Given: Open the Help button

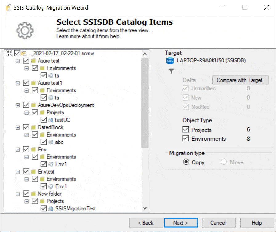Looking at the screenshot, I should tap(257, 223).
